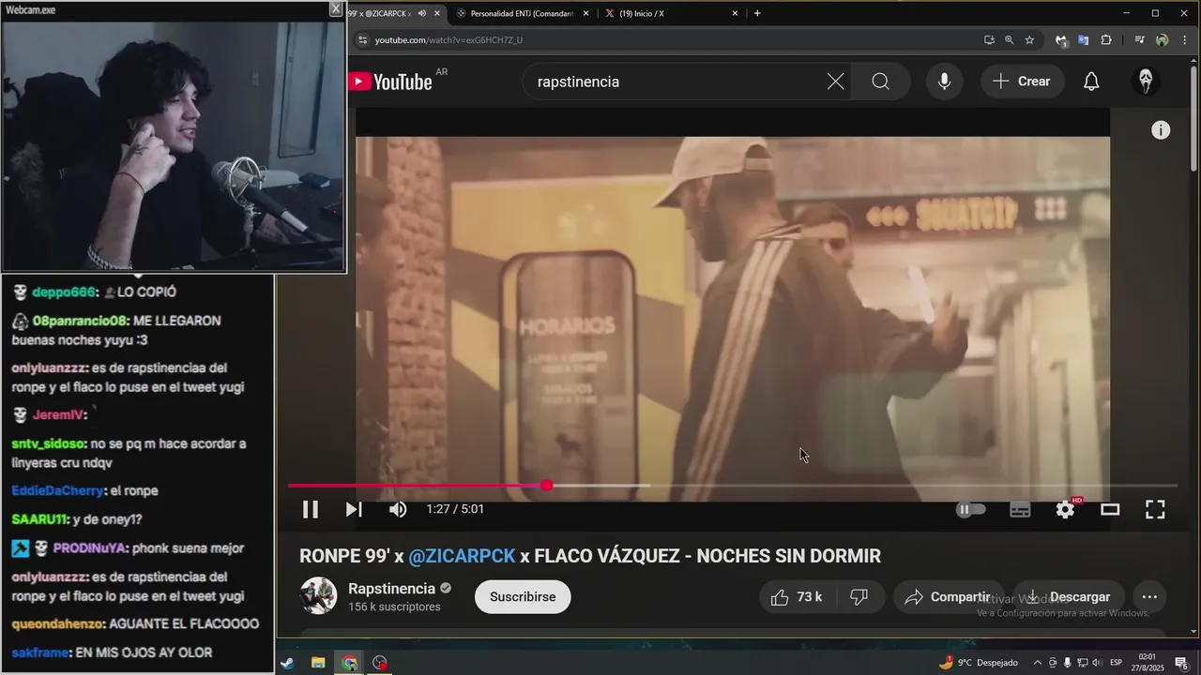The width and height of the screenshot is (1201, 675).
Task: Click the progress bar scrubber dot
Action: point(547,486)
